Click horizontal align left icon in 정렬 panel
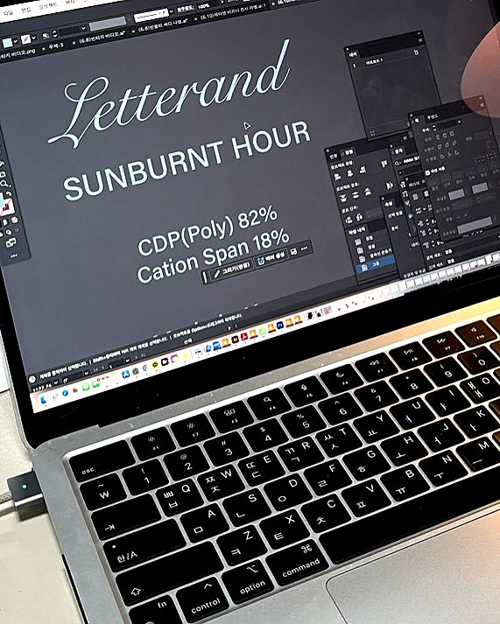500x624 pixels. 338,176
